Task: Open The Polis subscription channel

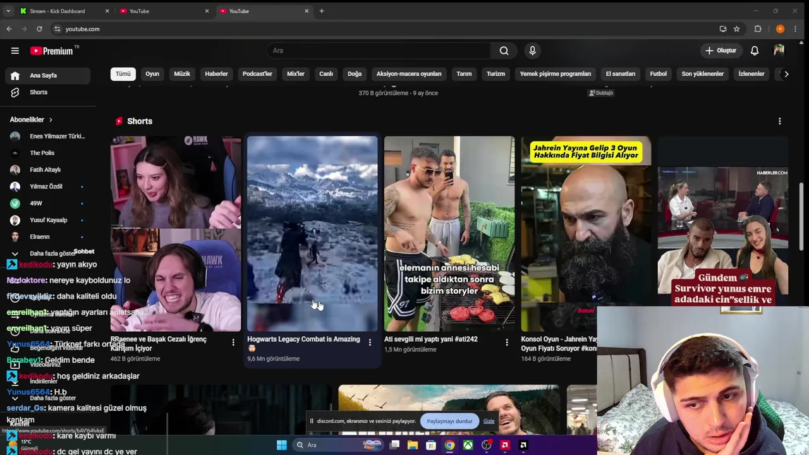Action: coord(49,153)
